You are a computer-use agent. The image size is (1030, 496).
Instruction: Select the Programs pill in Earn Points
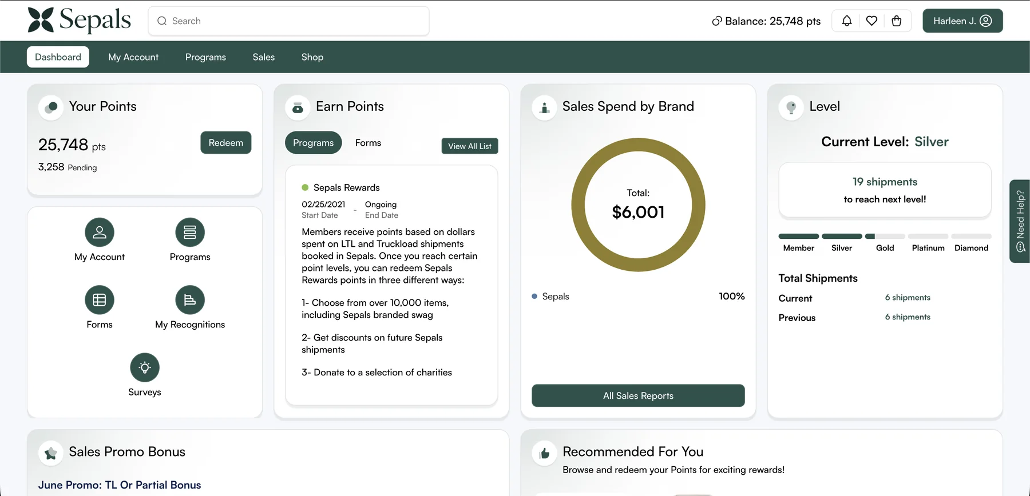click(x=313, y=143)
